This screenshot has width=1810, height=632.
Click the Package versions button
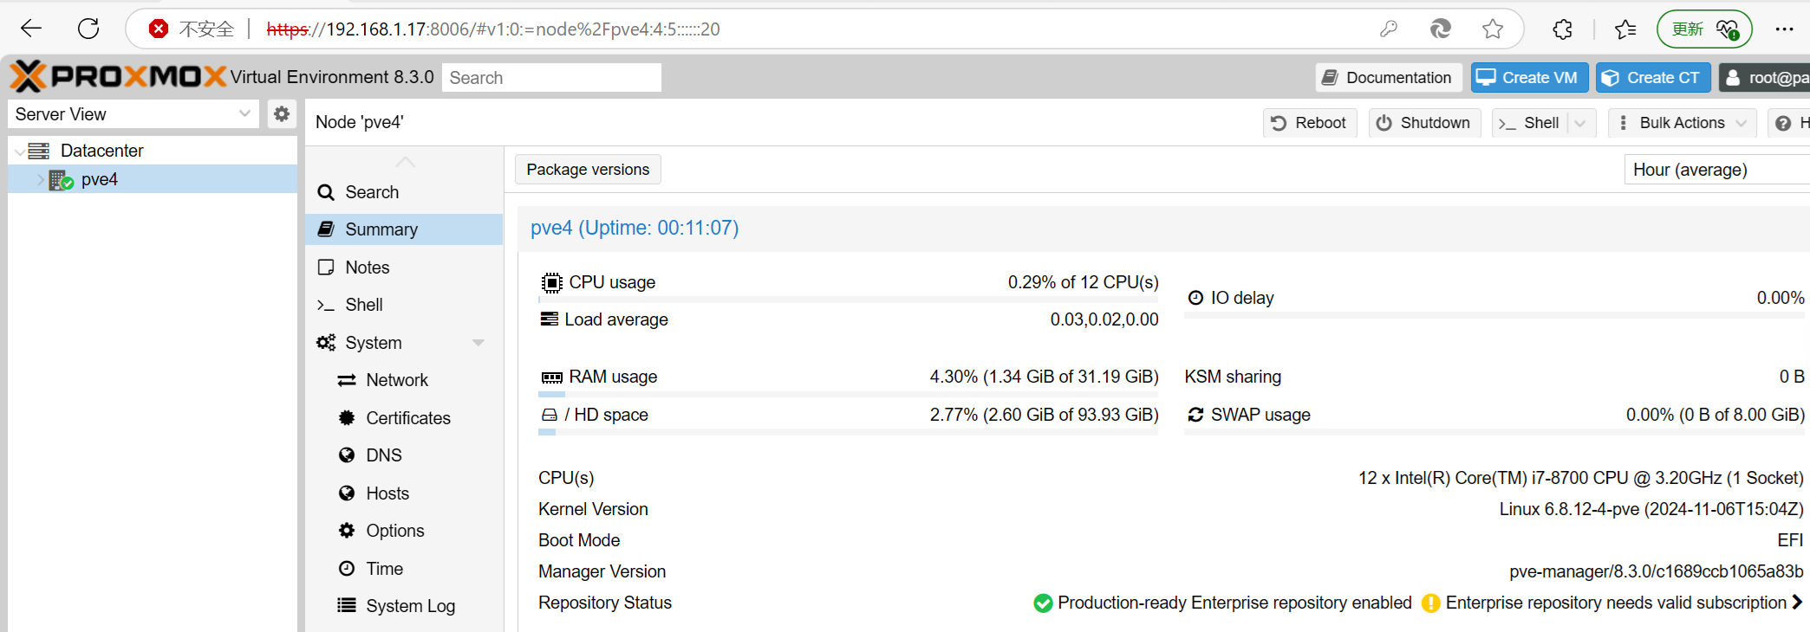[588, 170]
